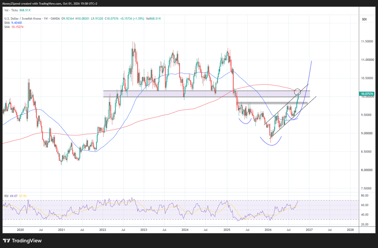The width and height of the screenshot is (378, 248).
Task: Click the 2022 label on time axis
Action: coord(103,230)
